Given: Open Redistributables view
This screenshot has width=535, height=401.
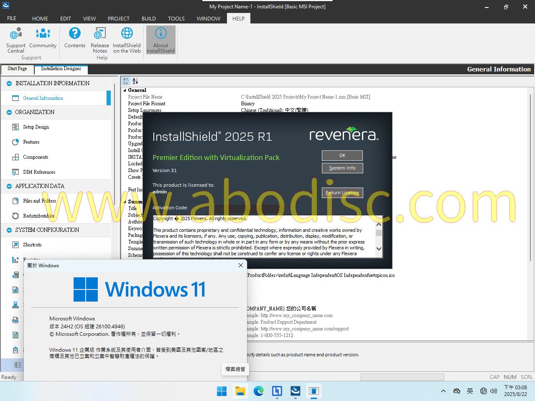Looking at the screenshot, I should [x=39, y=216].
